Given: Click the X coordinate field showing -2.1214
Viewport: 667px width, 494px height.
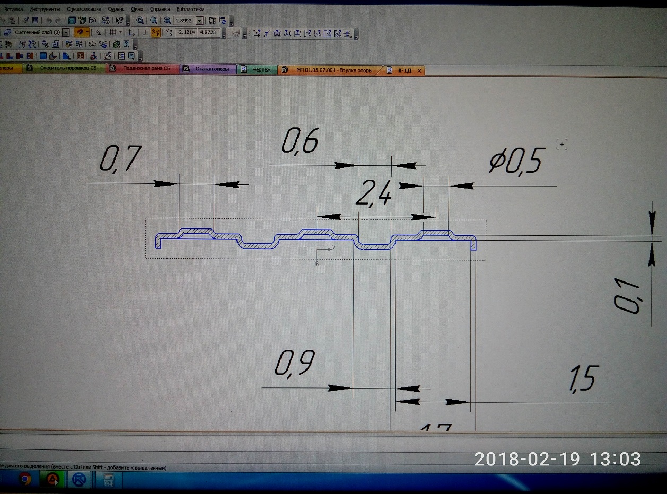Looking at the screenshot, I should click(186, 33).
